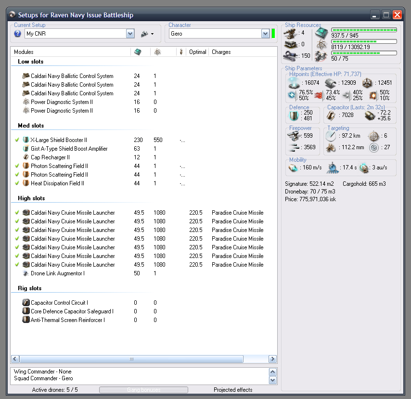Click the armor hitpoints icon 12909

click(331, 83)
